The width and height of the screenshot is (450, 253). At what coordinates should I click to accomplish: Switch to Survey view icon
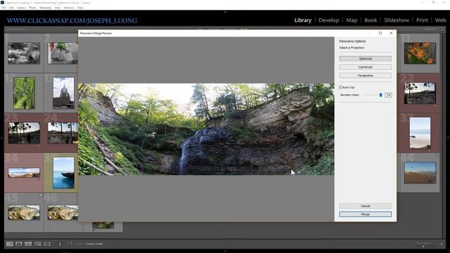(x=37, y=244)
